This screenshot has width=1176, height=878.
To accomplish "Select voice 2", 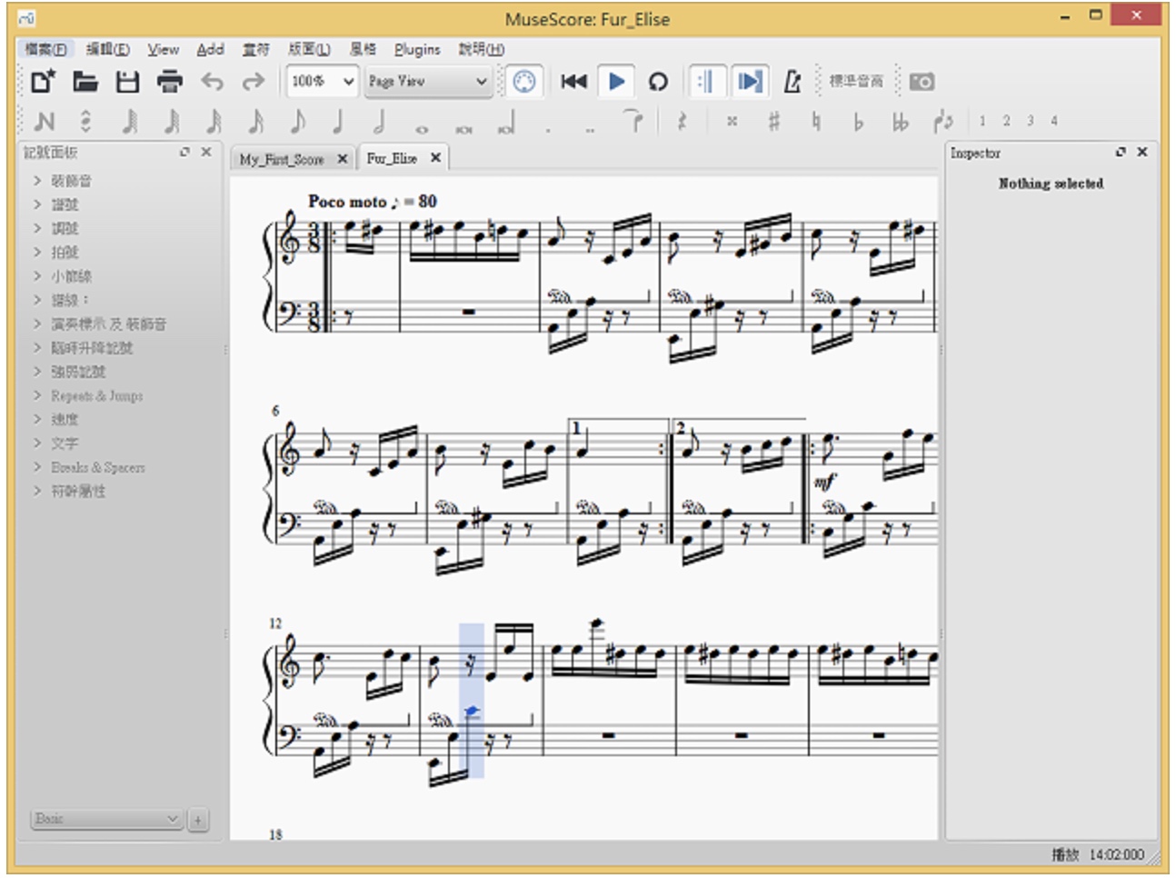I will (1006, 120).
